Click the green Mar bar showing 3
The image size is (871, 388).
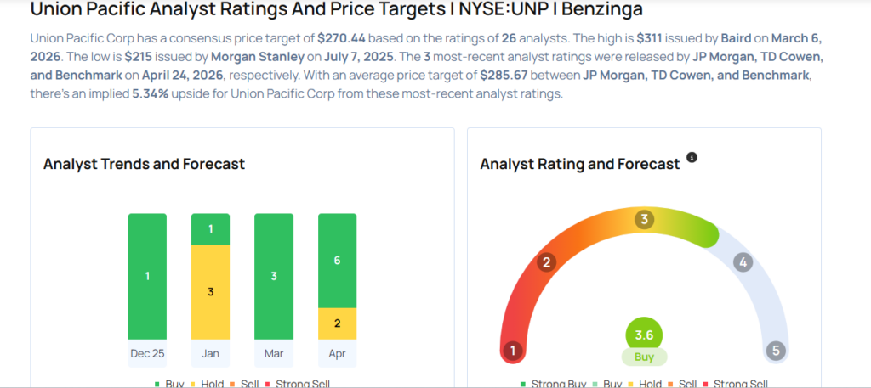274,277
